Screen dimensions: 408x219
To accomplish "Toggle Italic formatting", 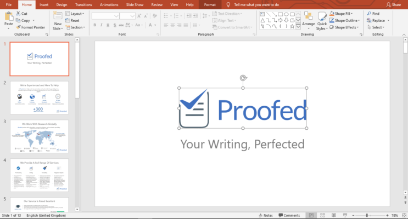I will click(x=101, y=25).
